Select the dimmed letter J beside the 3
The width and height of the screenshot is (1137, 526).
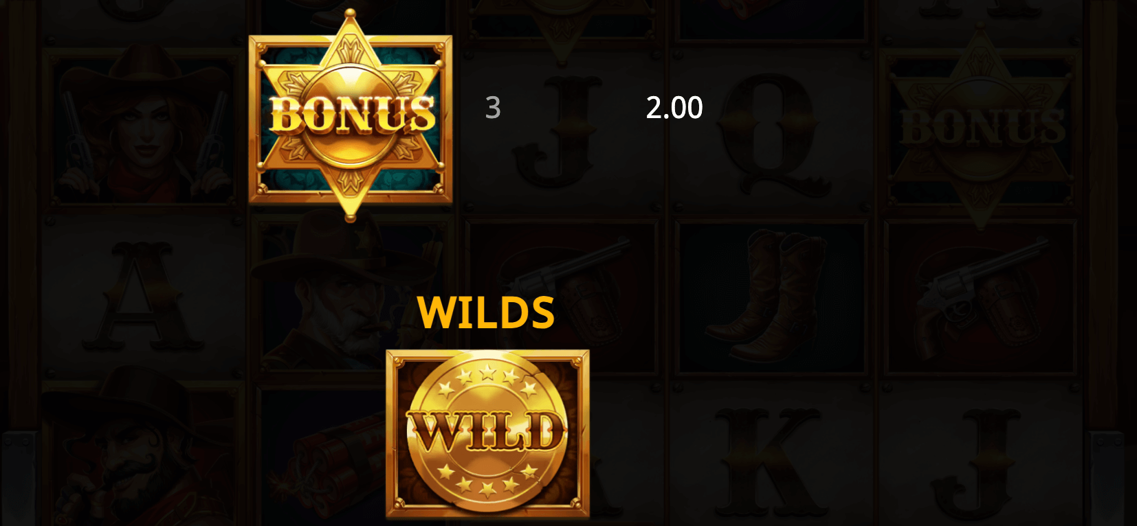pyautogui.click(x=558, y=132)
